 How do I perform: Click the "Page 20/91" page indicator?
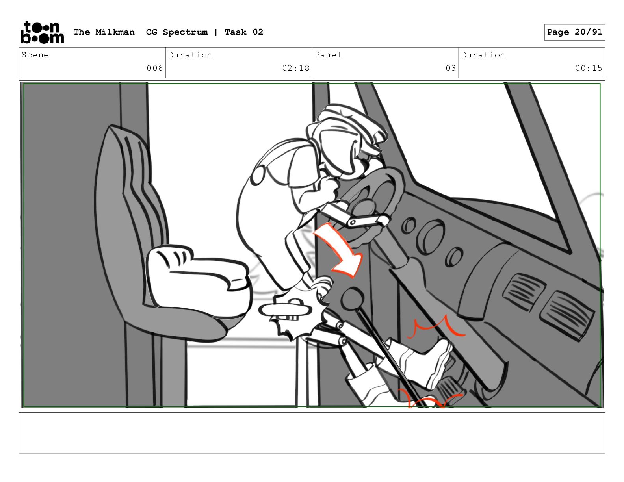coord(574,32)
